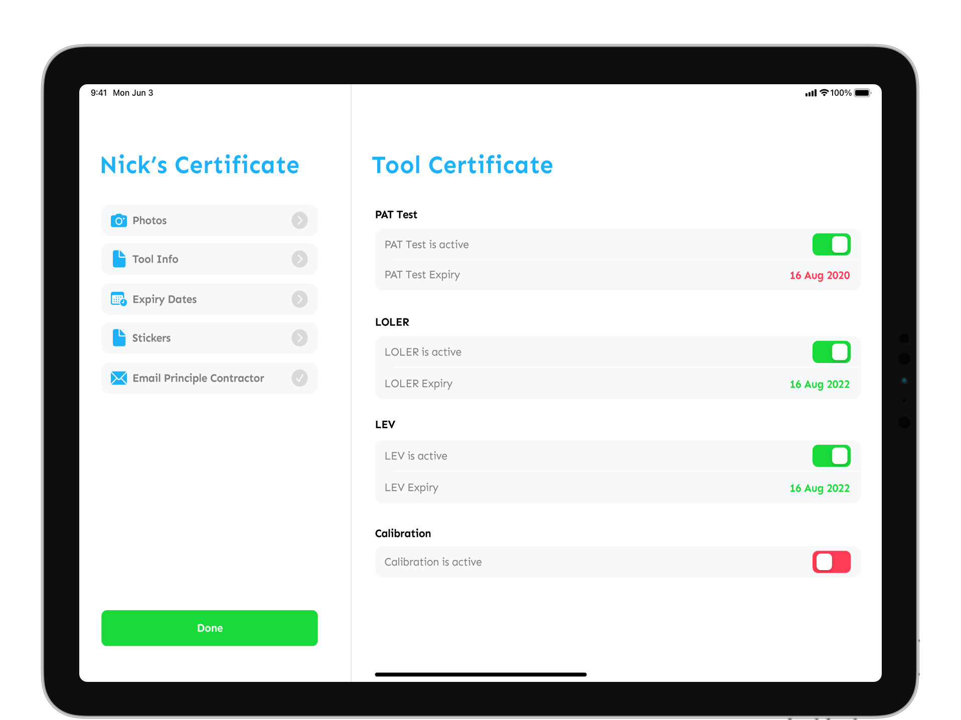This screenshot has height=720, width=961.
Task: Change the PAT Test Expiry date 16 Aug 2020
Action: point(820,275)
